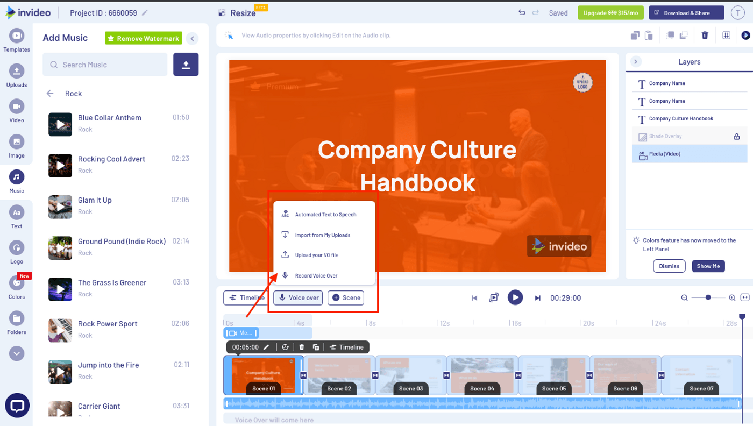Image resolution: width=753 pixels, height=426 pixels.
Task: Open the live chat support bubble
Action: (x=17, y=406)
